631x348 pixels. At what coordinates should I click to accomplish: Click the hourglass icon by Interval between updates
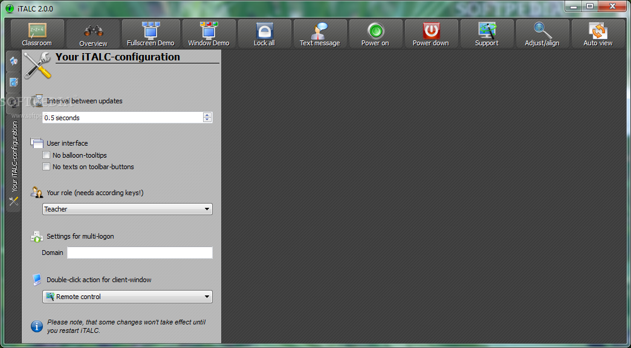point(38,100)
